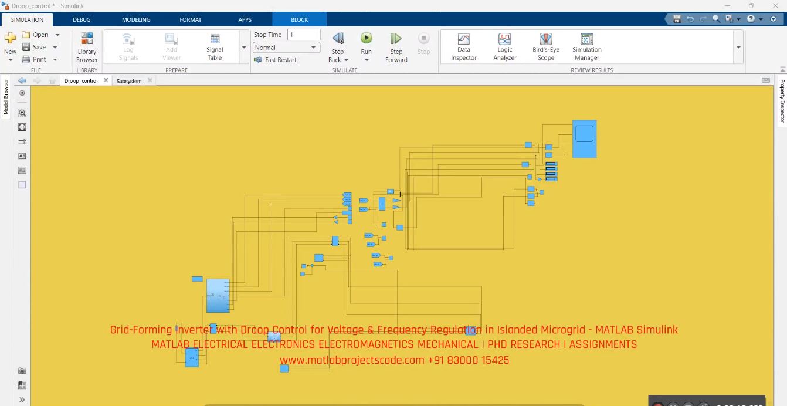Toggle Fast Restart
787x406 pixels.
[275, 60]
